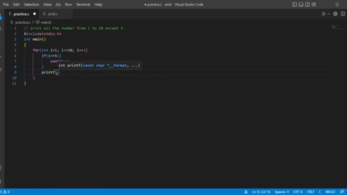Change encoding via UTF-8 status item
Image resolution: width=347 pixels, height=195 pixels.
pyautogui.click(x=298, y=192)
